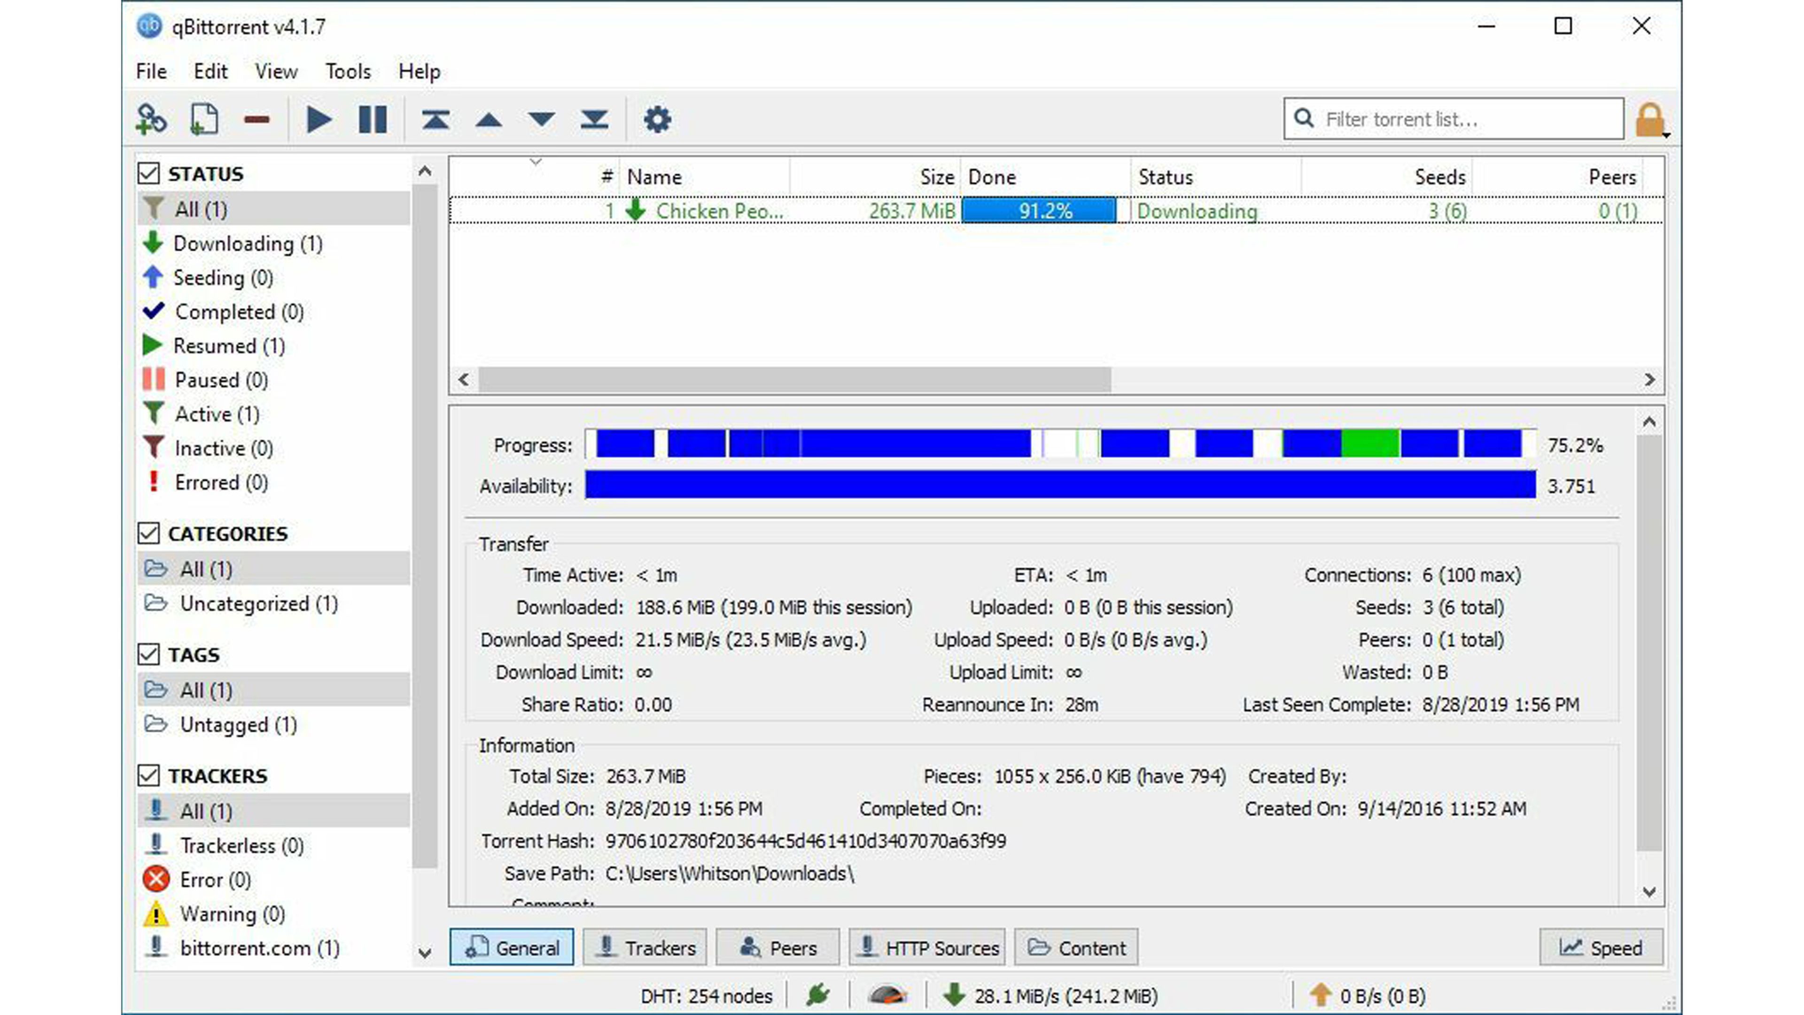Open the File menu
The height and width of the screenshot is (1015, 1804).
(151, 71)
